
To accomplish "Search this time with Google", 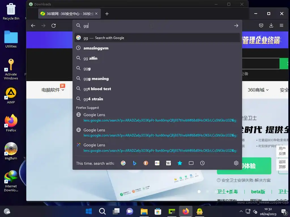I will click(123, 163).
